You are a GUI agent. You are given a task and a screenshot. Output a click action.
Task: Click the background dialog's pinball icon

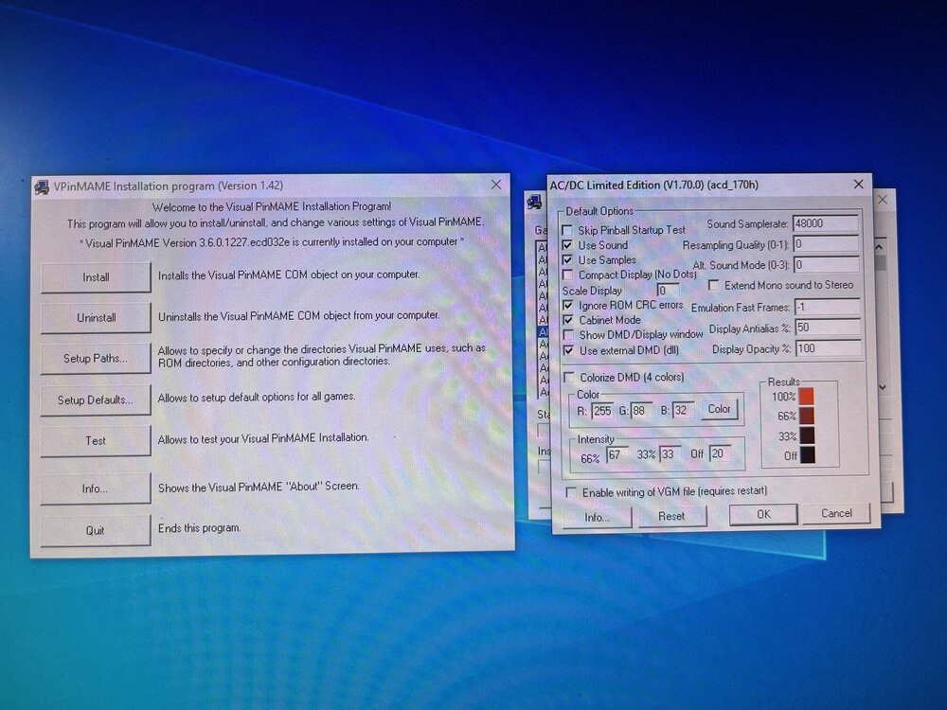(x=534, y=203)
